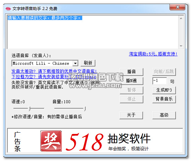Viewport: 191px width, 161px height.
Task: Click the 音量 volume slider thumb
Action: (85, 109)
